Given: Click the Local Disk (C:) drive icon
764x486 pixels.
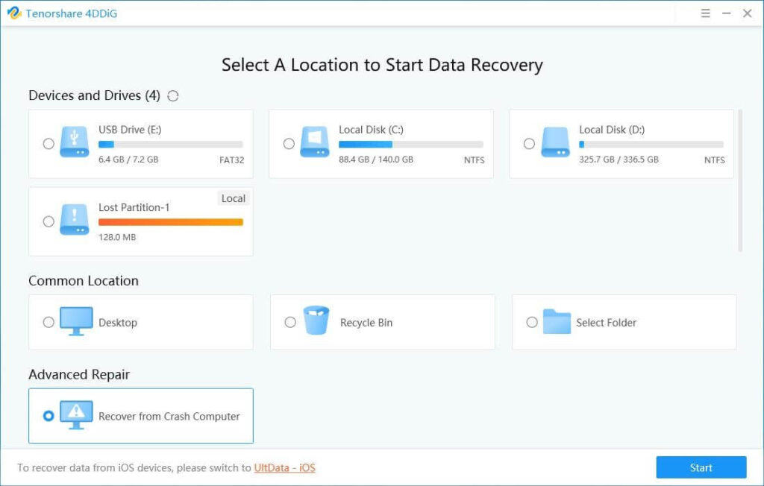Looking at the screenshot, I should point(314,143).
